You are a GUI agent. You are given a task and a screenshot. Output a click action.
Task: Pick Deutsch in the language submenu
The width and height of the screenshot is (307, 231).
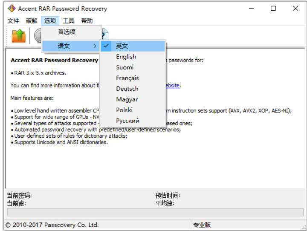click(127, 89)
